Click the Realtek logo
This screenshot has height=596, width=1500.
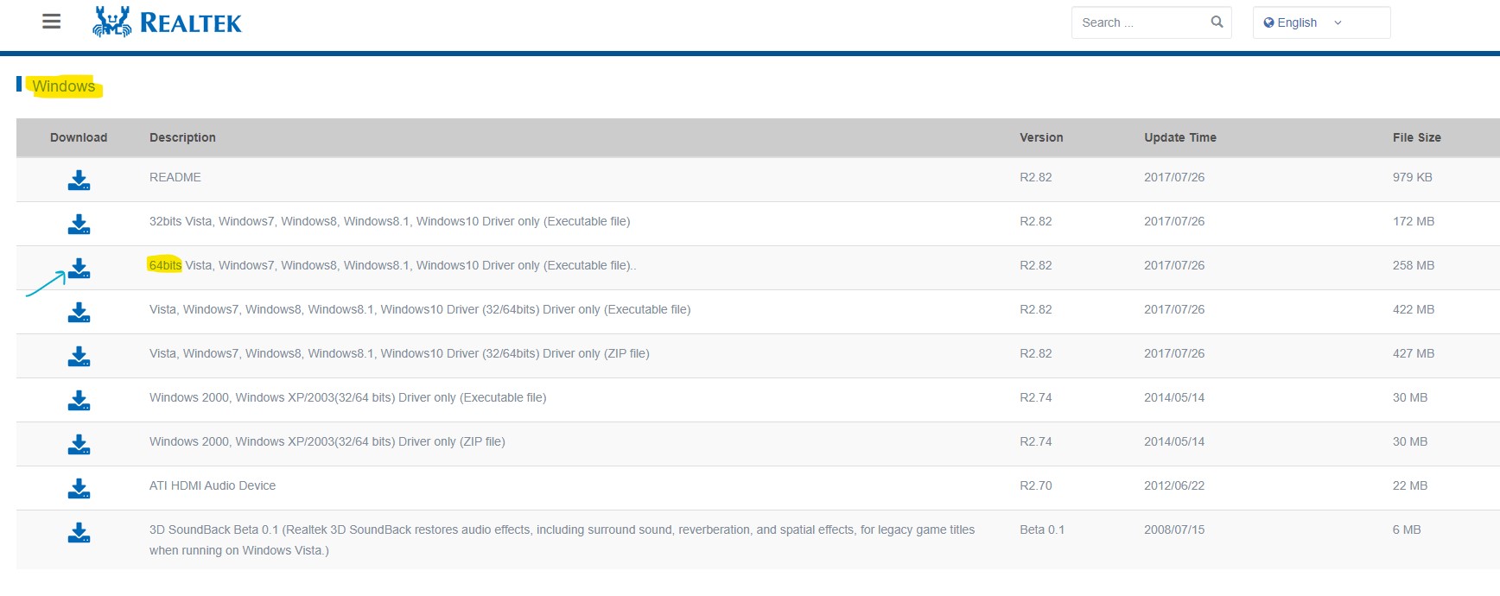(168, 22)
